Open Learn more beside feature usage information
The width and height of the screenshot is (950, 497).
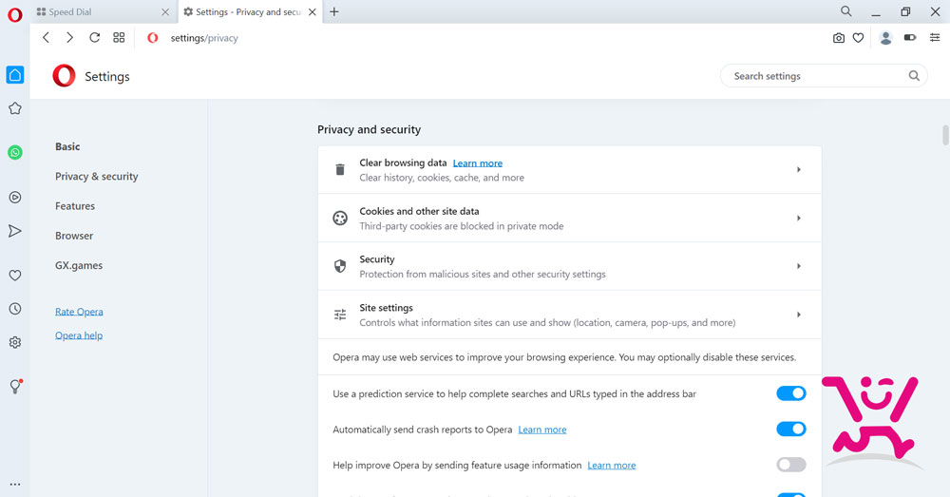tap(611, 466)
